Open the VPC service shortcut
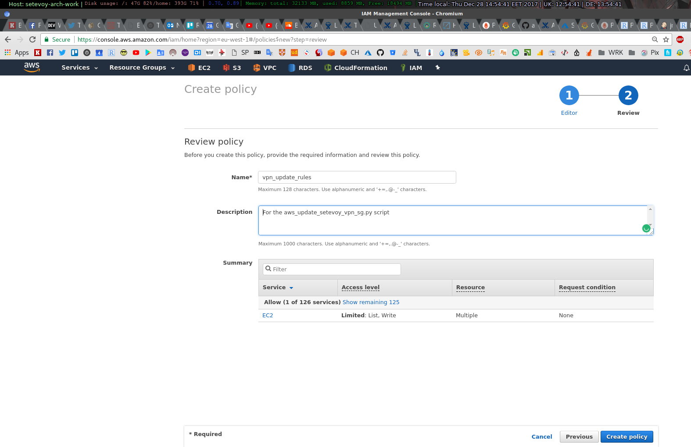 [265, 67]
